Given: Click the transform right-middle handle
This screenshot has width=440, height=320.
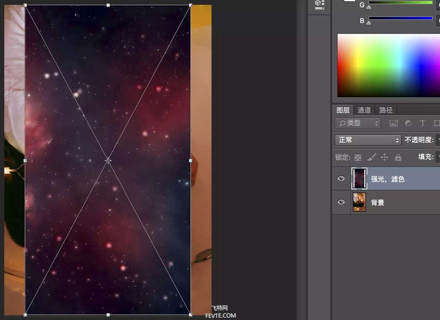Looking at the screenshot, I should (190, 160).
